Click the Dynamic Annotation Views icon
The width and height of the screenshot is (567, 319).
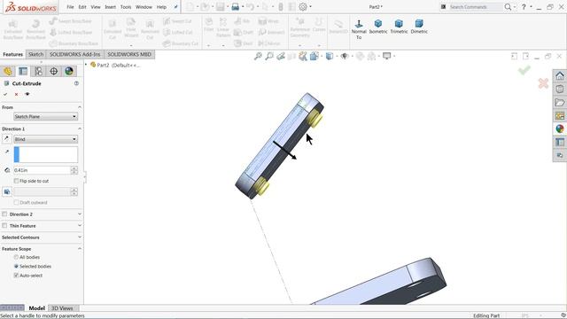pos(303,56)
